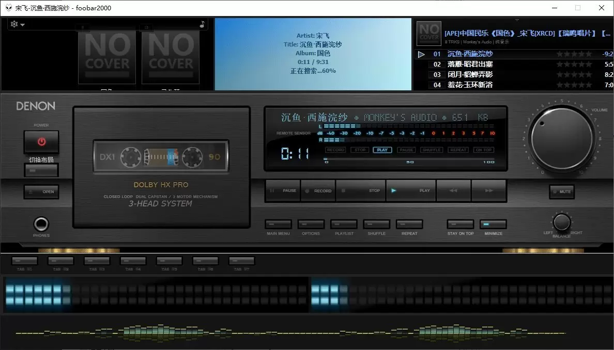This screenshot has height=350, width=614.
Task: Click the PLAY indicator in display
Action: tap(382, 150)
